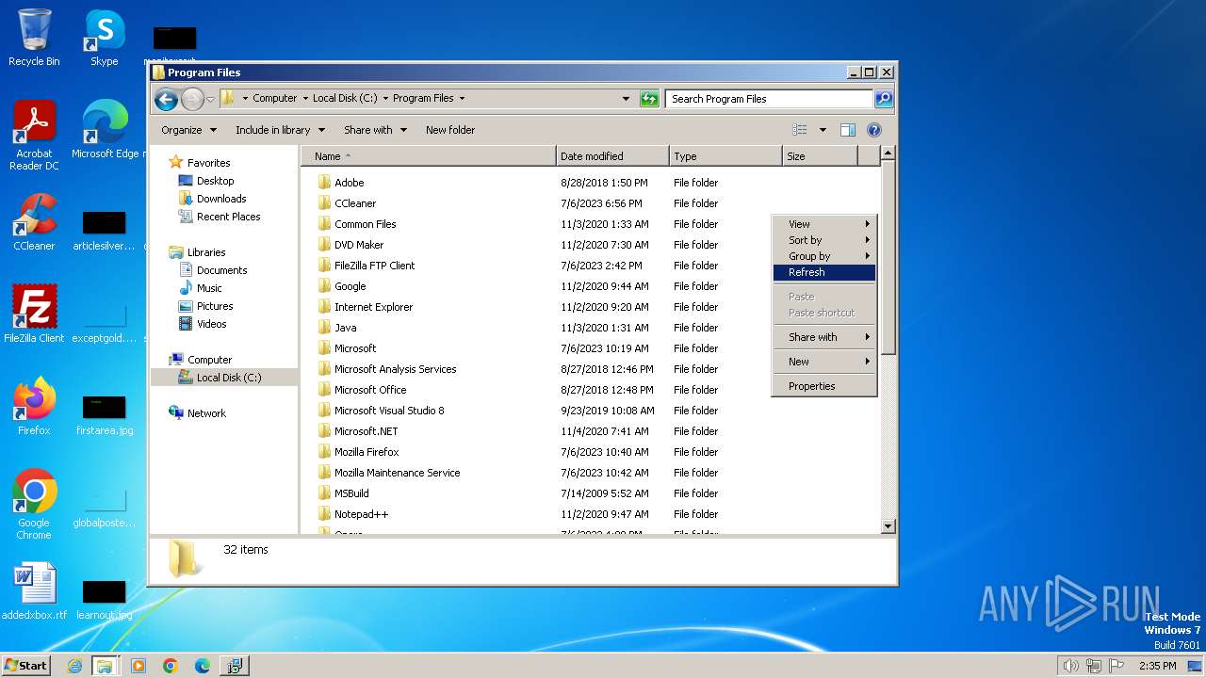
Task: Select the Notepad++ folder icon
Action: [324, 514]
